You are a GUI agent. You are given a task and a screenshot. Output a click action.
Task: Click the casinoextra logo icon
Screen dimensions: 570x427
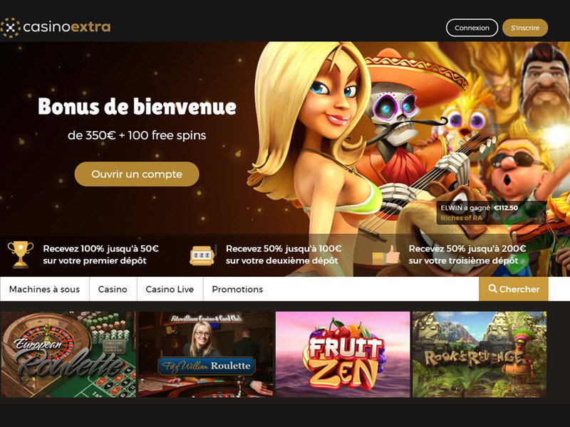(10, 28)
